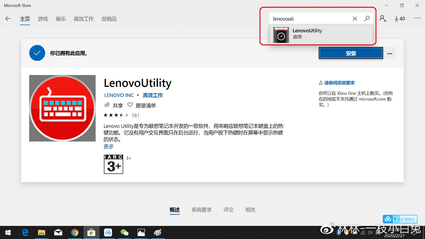Click the 安装 button

[x=351, y=53]
